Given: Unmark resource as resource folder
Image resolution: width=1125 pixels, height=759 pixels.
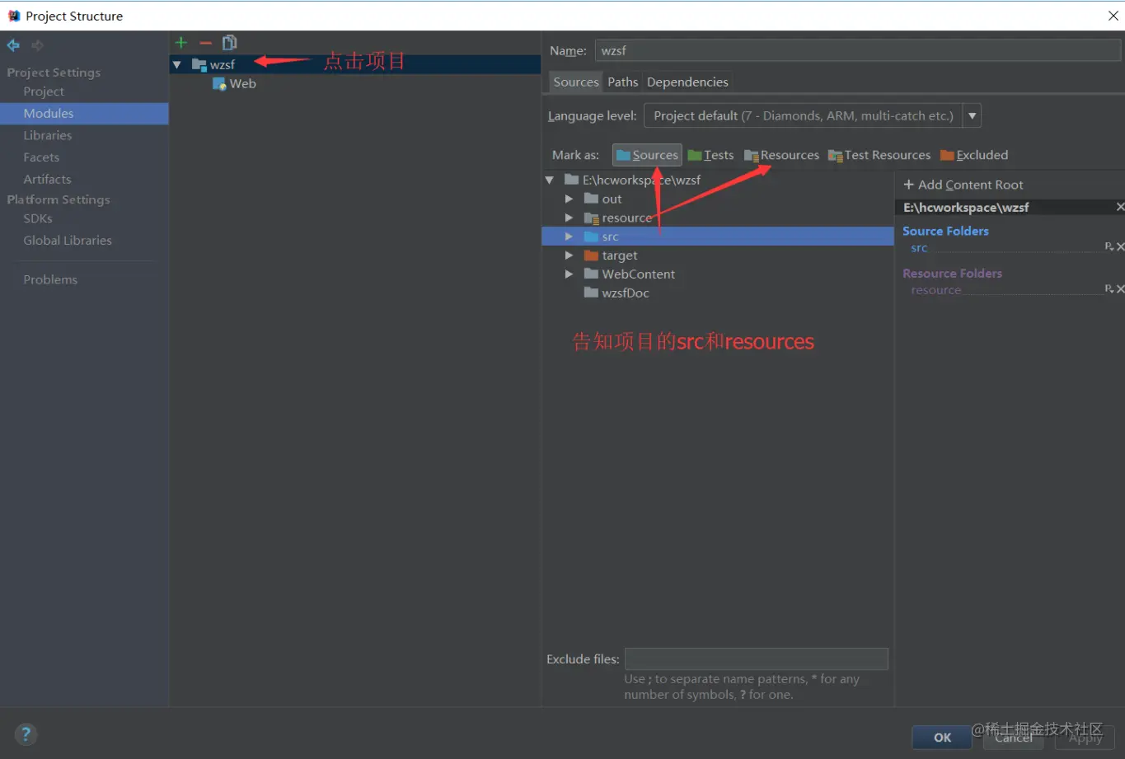Looking at the screenshot, I should (x=1120, y=288).
